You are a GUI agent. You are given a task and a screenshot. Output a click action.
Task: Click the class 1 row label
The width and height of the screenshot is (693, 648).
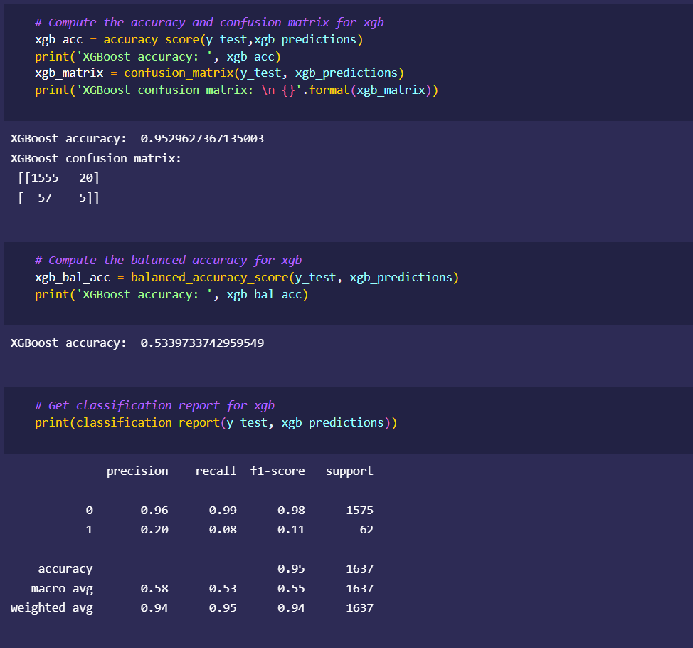(89, 530)
